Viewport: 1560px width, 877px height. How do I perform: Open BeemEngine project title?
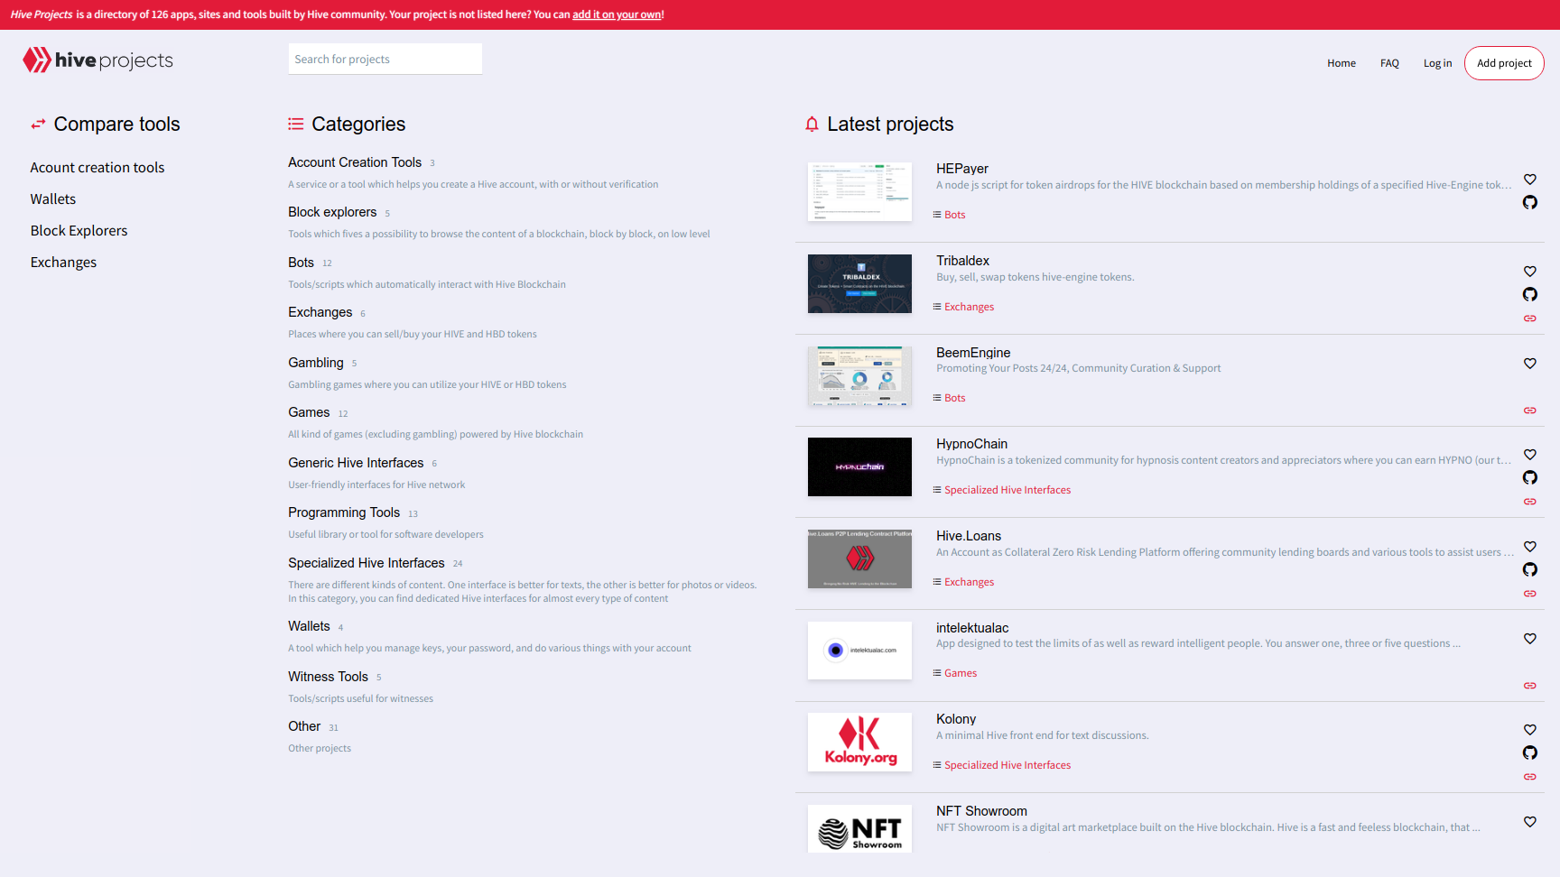[973, 353]
